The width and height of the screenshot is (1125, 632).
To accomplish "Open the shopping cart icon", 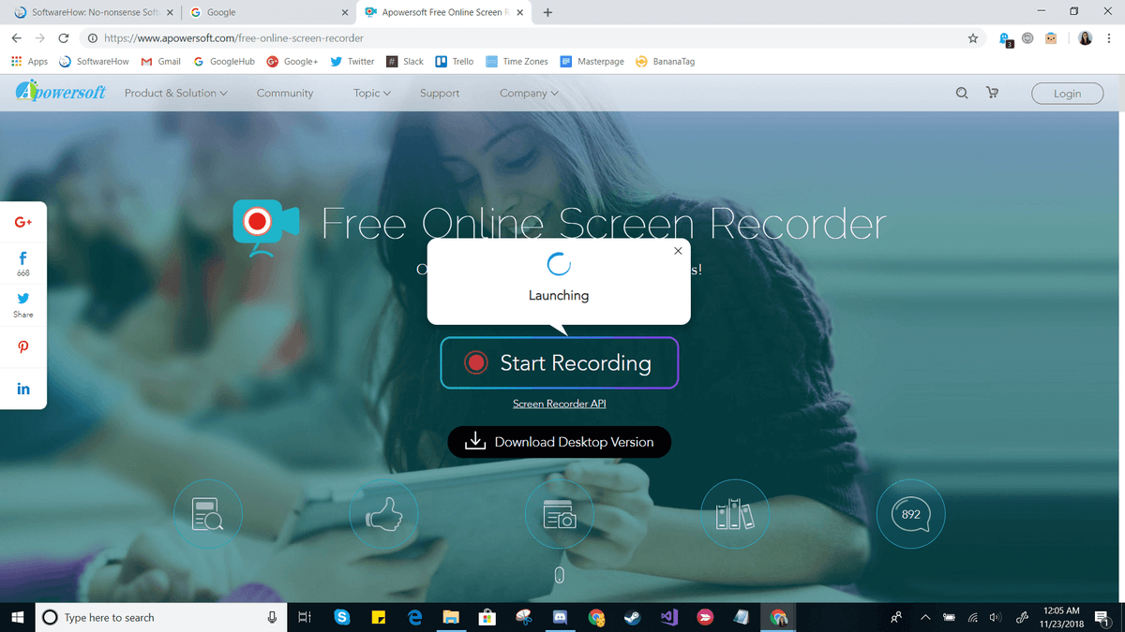I will pyautogui.click(x=992, y=93).
